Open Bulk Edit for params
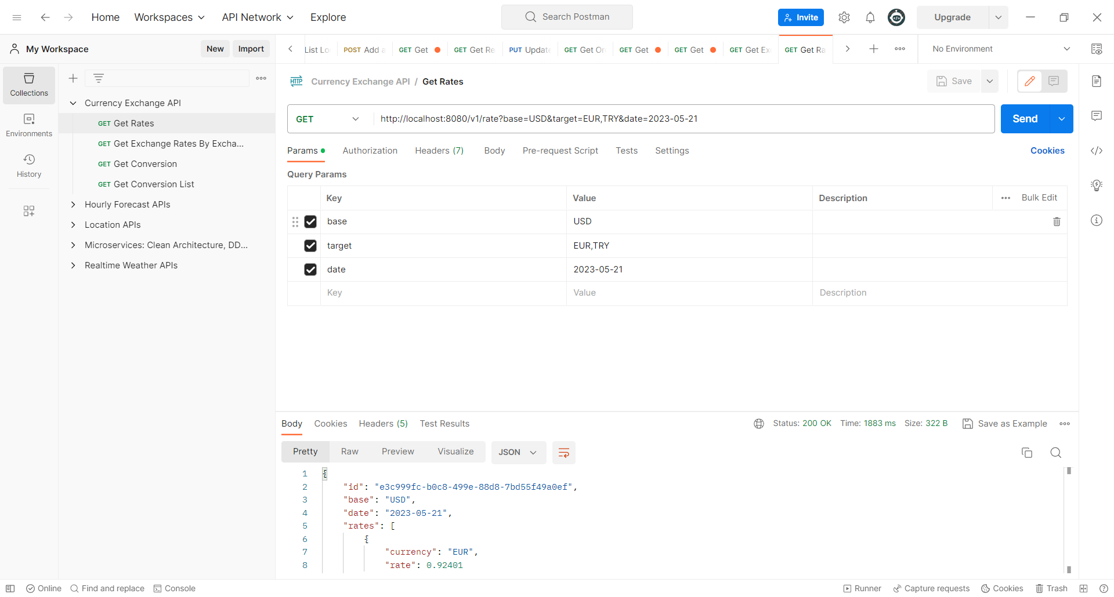Viewport: 1114px width, 597px height. [1039, 198]
